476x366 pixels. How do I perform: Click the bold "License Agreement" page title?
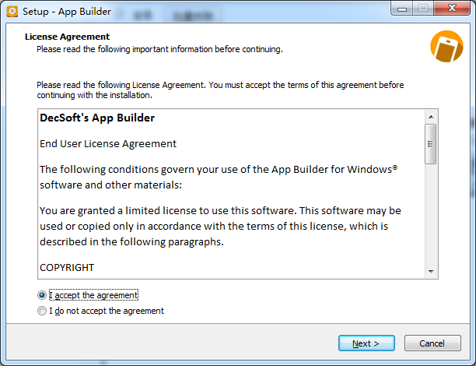tap(67, 37)
